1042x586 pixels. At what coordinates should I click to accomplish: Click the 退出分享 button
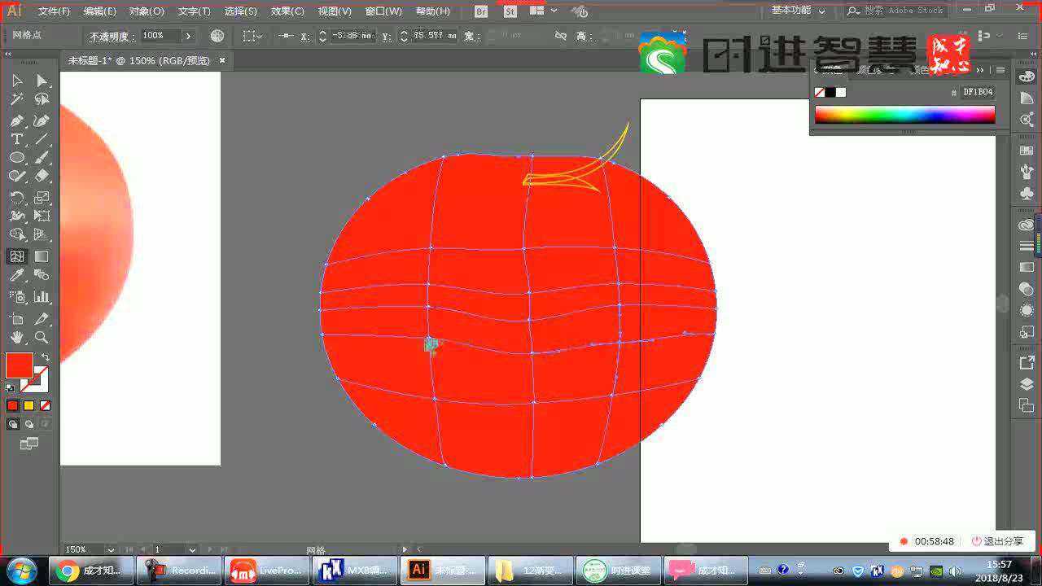998,541
